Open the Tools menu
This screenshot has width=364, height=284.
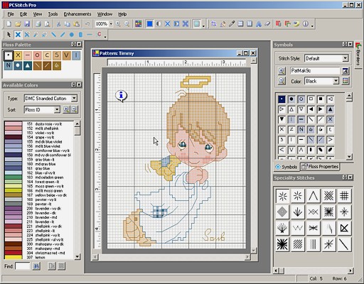[x=53, y=14]
